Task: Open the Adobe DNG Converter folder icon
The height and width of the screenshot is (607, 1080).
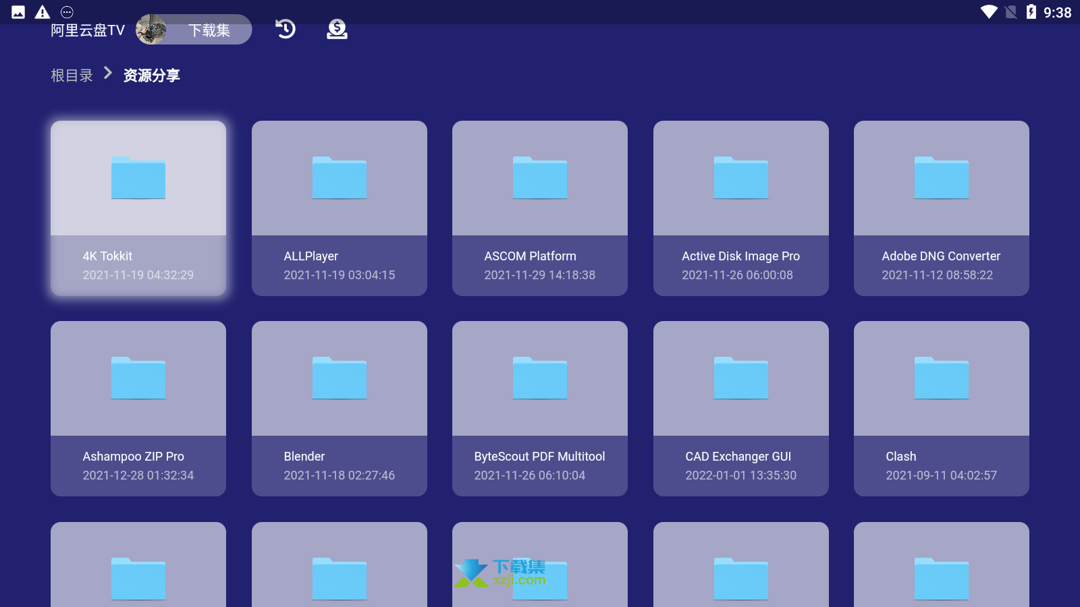Action: (942, 177)
